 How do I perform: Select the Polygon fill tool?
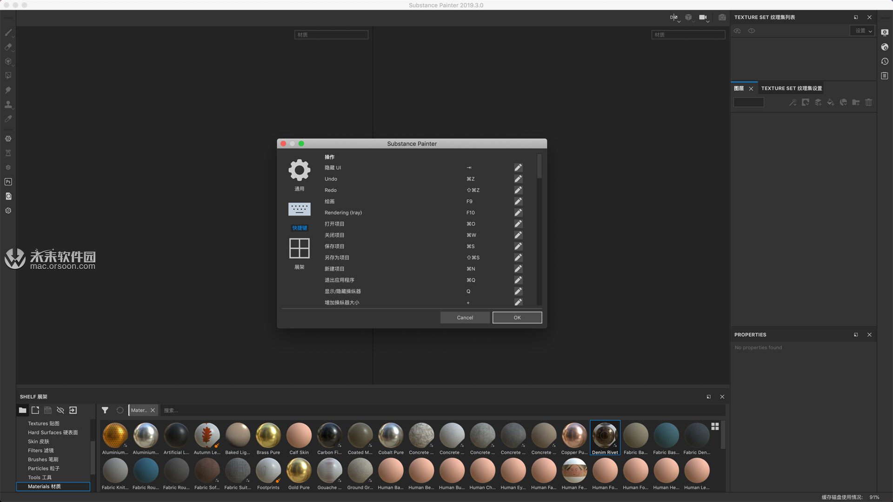coord(8,75)
